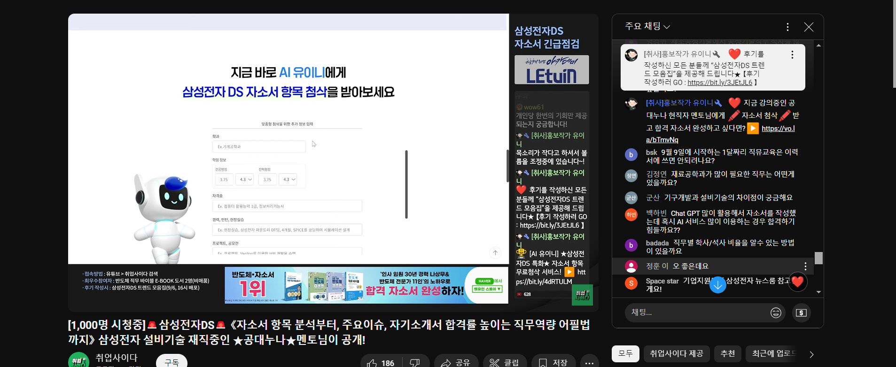
Task: Open the 취업사이다 channel name
Action: 117,358
